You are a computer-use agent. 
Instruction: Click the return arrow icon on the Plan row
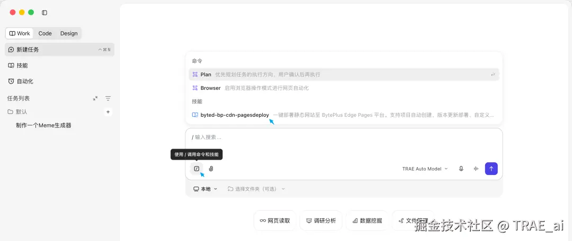tap(493, 75)
